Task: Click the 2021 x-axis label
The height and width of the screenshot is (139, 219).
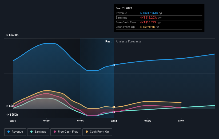Action: pyautogui.click(x=13, y=121)
